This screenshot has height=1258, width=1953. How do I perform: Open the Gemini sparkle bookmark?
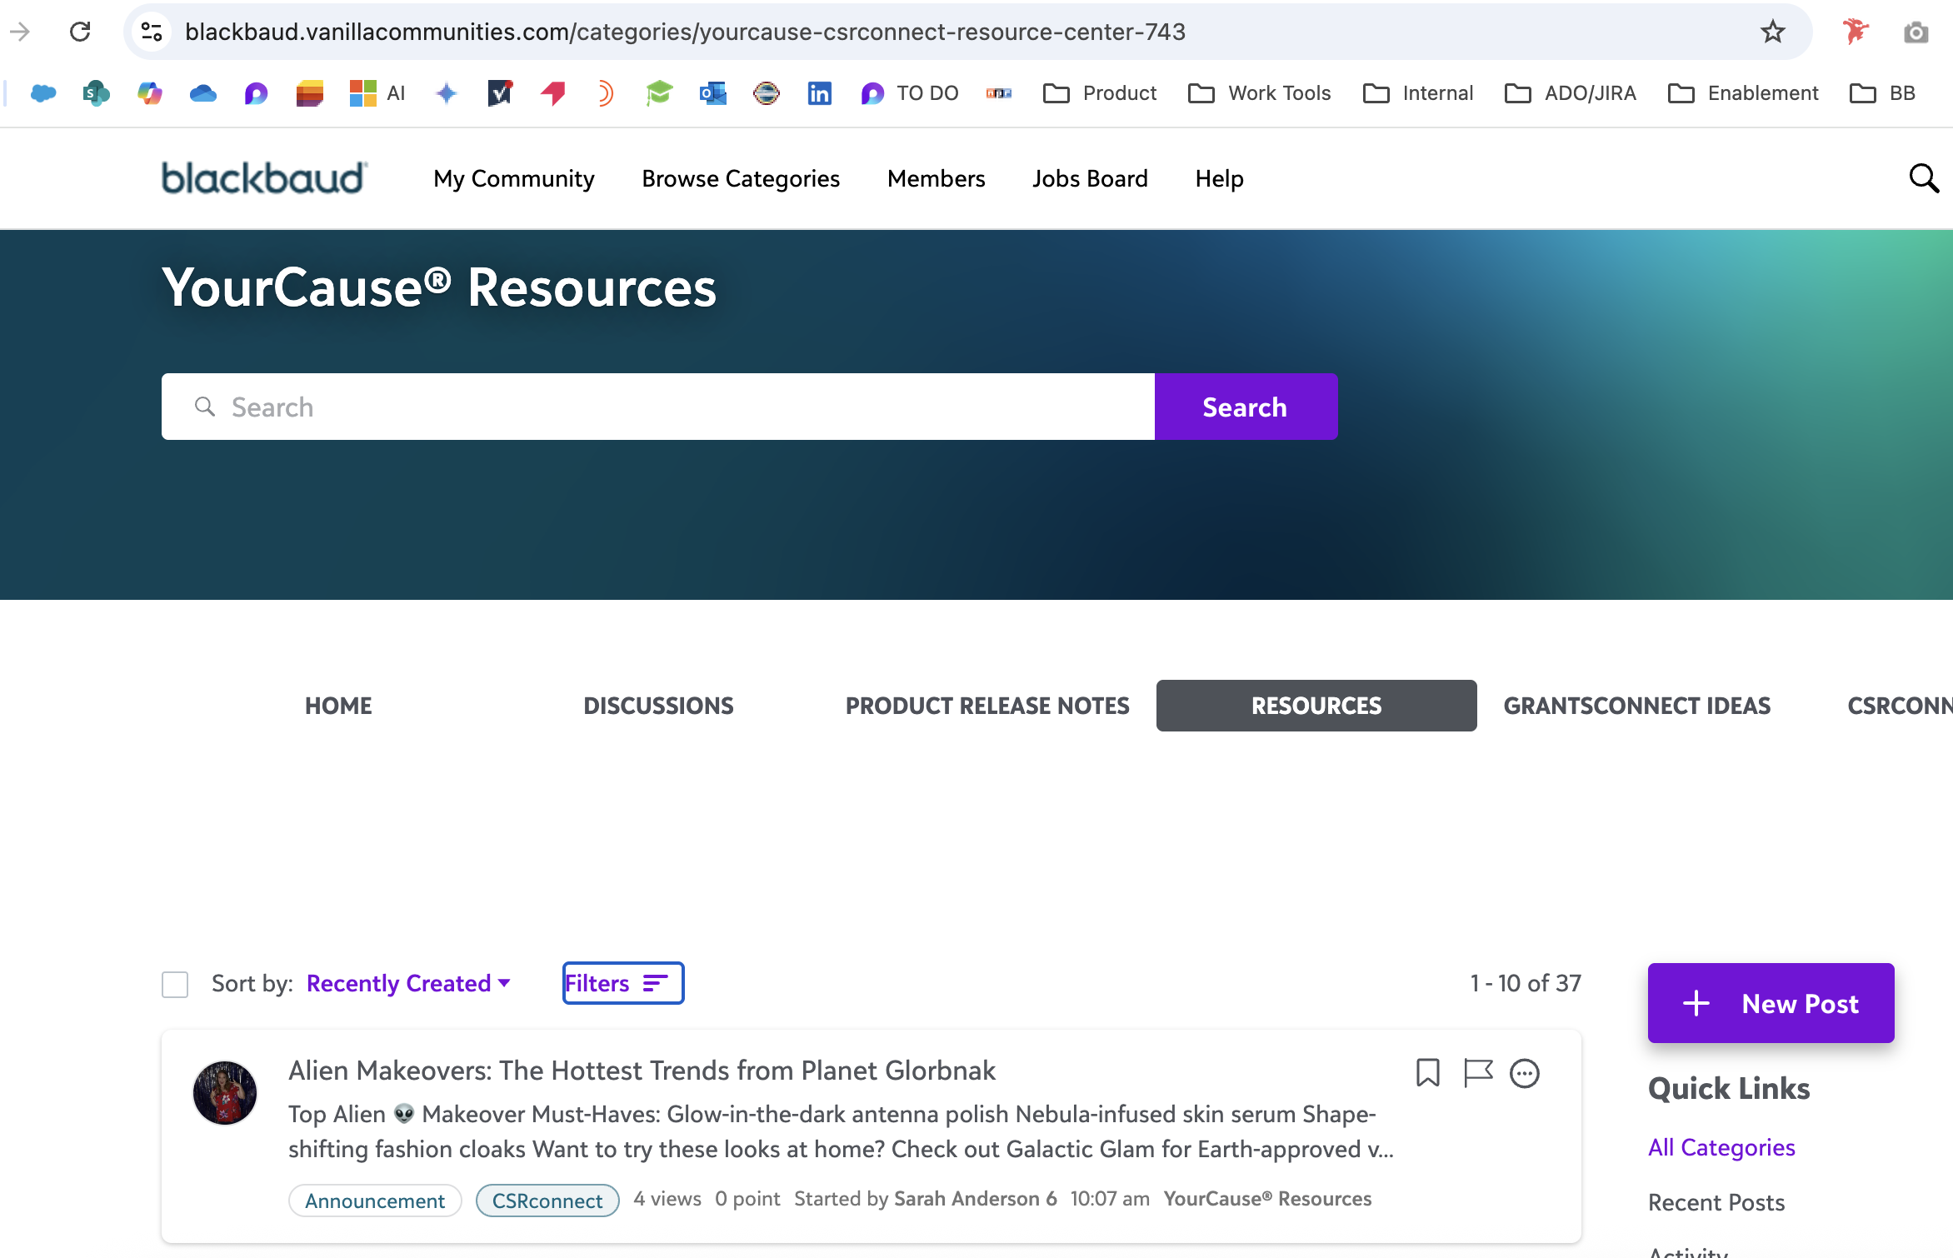[x=447, y=93]
